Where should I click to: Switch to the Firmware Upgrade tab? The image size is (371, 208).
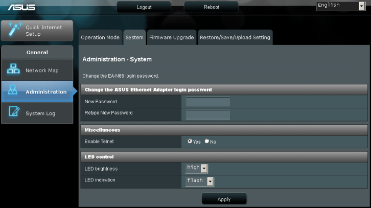click(172, 37)
